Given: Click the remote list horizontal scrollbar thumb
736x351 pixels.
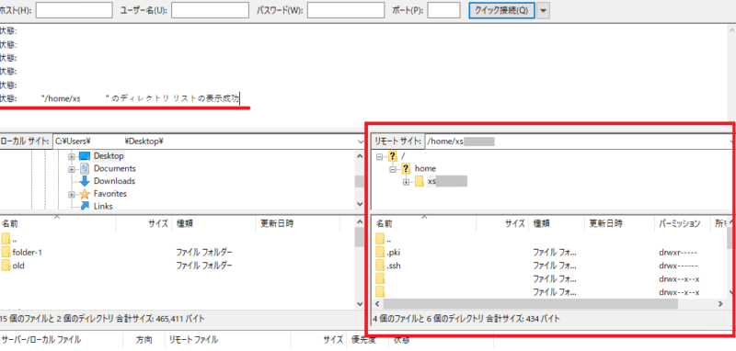Looking at the screenshot, I should pyautogui.click(x=531, y=303).
